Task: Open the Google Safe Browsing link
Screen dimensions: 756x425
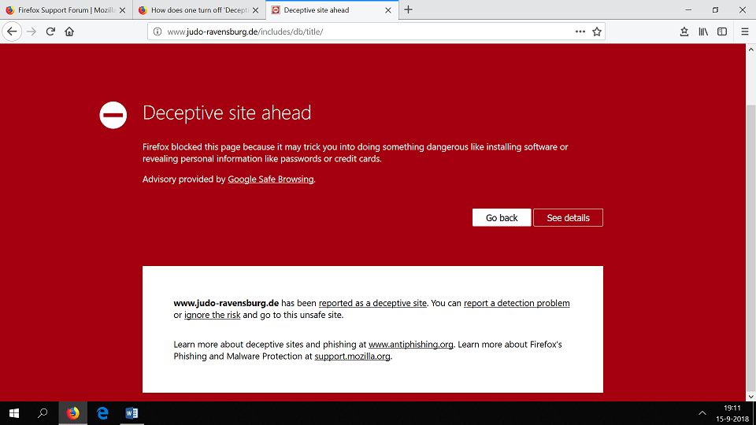Action: pyautogui.click(x=270, y=179)
